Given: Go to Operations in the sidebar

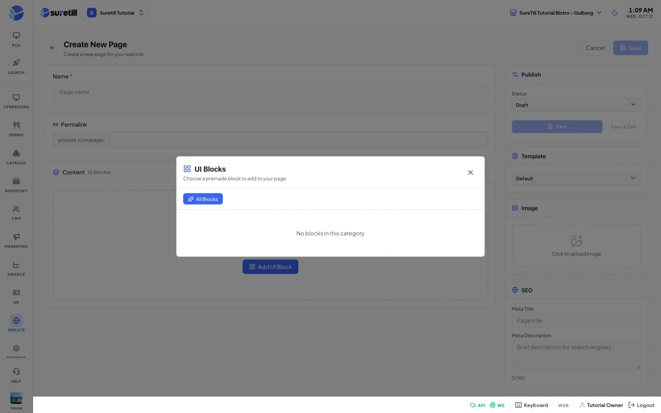Looking at the screenshot, I should (x=16, y=101).
